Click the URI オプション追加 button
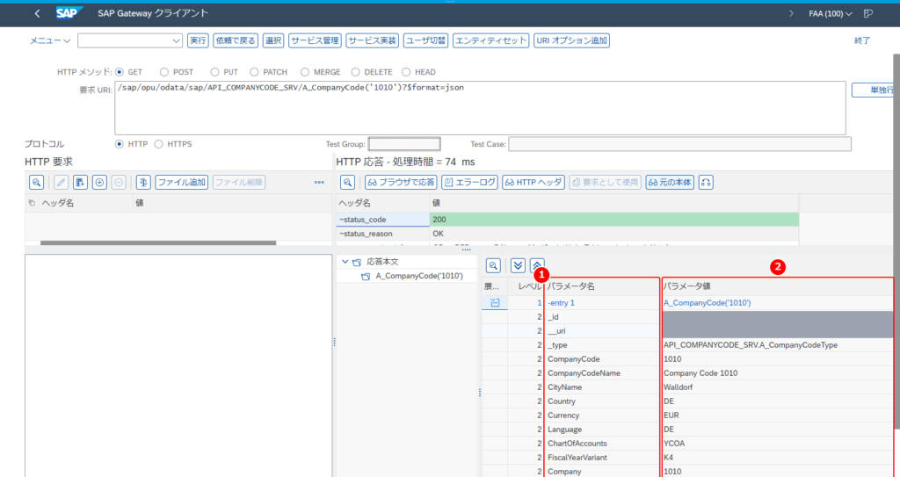Viewport: 900px width, 477px height. point(571,40)
